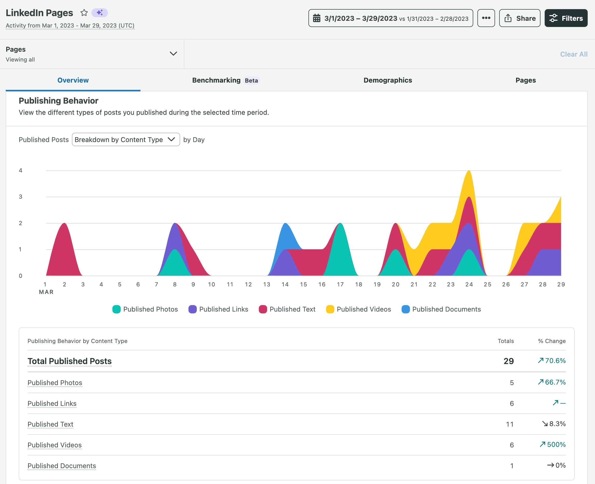
Task: Click the favorite star icon
Action: 84,12
